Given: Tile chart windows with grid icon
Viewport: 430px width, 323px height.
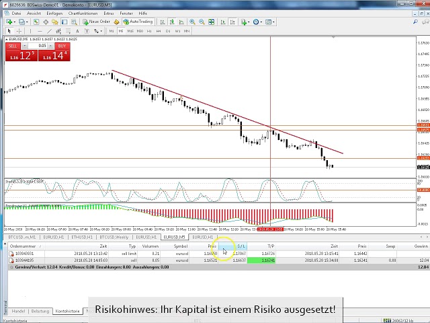Looking at the screenshot, I should 211,22.
